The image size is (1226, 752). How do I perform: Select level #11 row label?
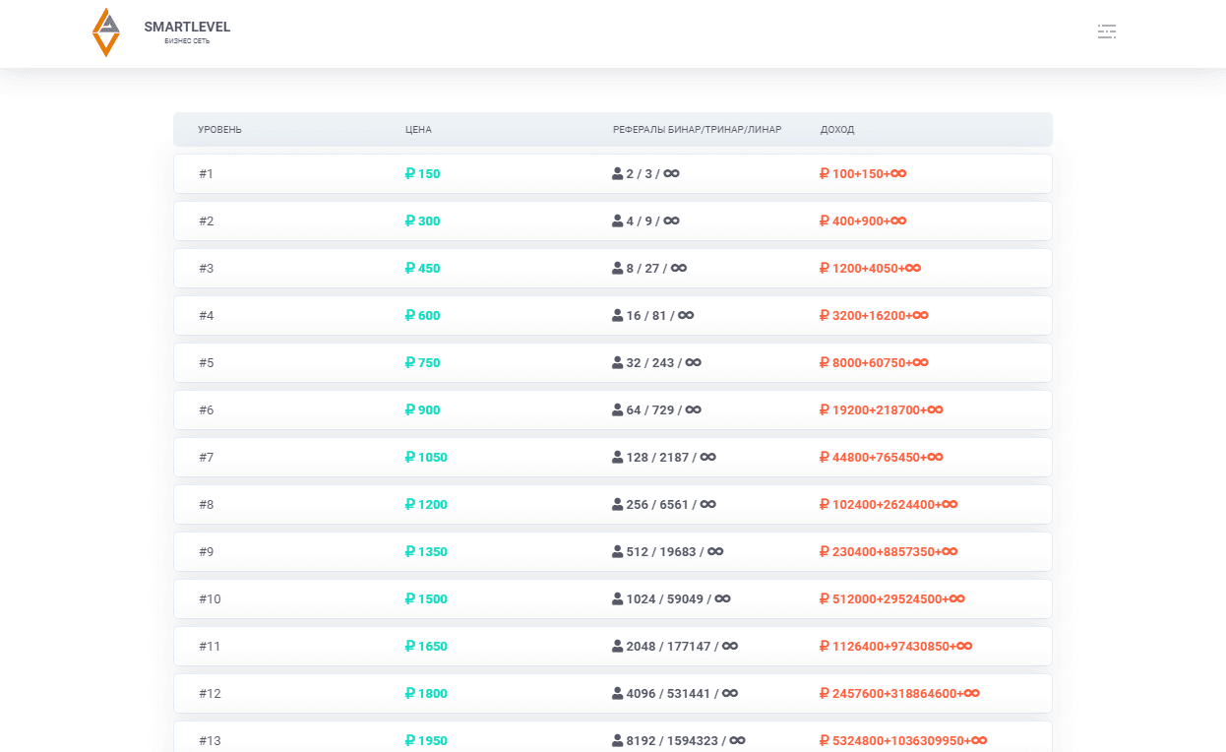(x=210, y=647)
